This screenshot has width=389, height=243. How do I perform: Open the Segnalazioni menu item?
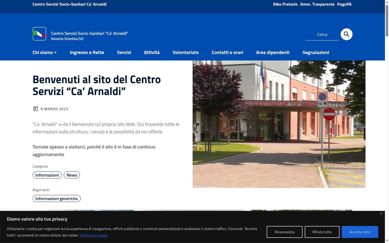tap(316, 52)
